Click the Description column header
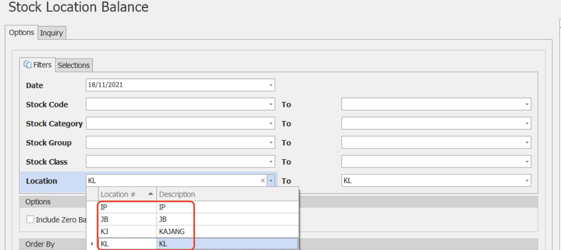 pos(227,194)
